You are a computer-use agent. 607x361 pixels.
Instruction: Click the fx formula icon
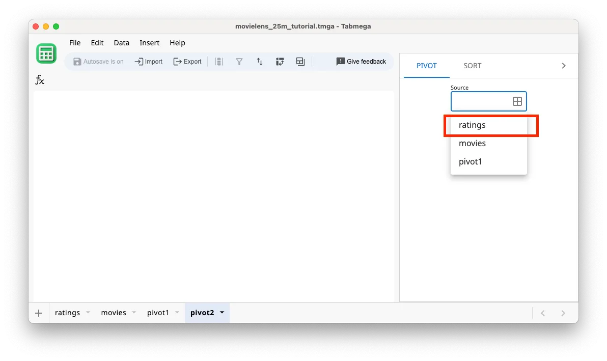39,80
